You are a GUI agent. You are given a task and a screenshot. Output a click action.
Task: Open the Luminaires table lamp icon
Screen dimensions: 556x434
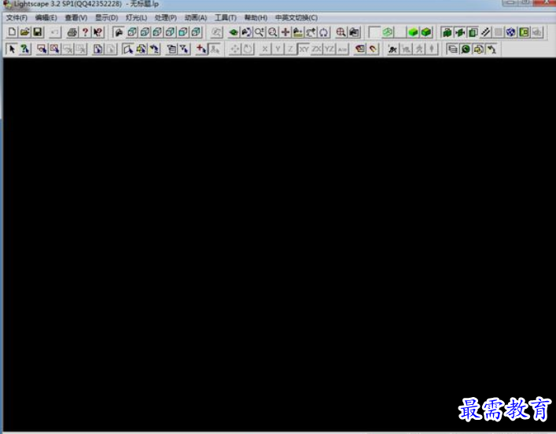tap(492, 49)
